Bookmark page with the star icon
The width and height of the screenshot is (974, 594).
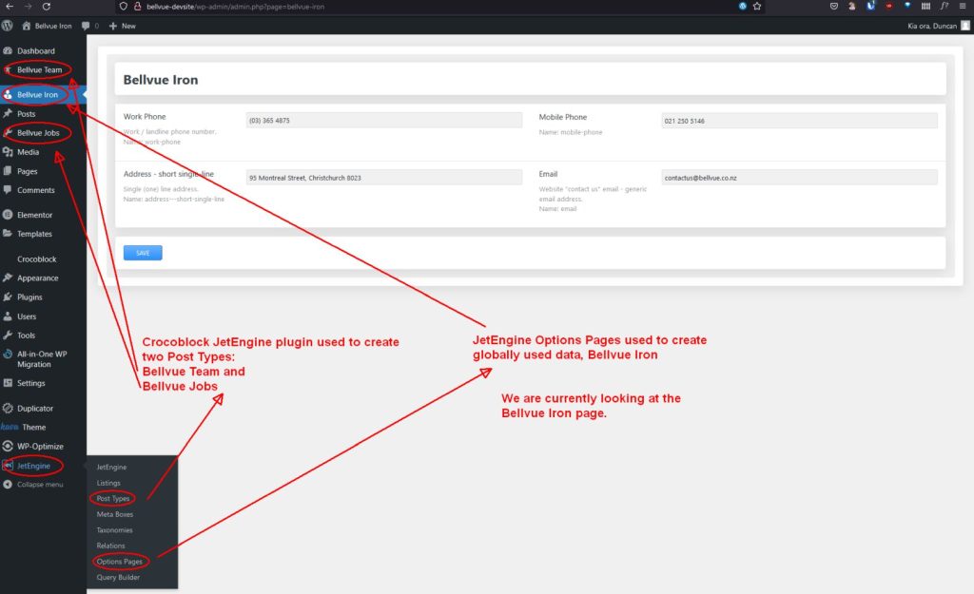[757, 6]
